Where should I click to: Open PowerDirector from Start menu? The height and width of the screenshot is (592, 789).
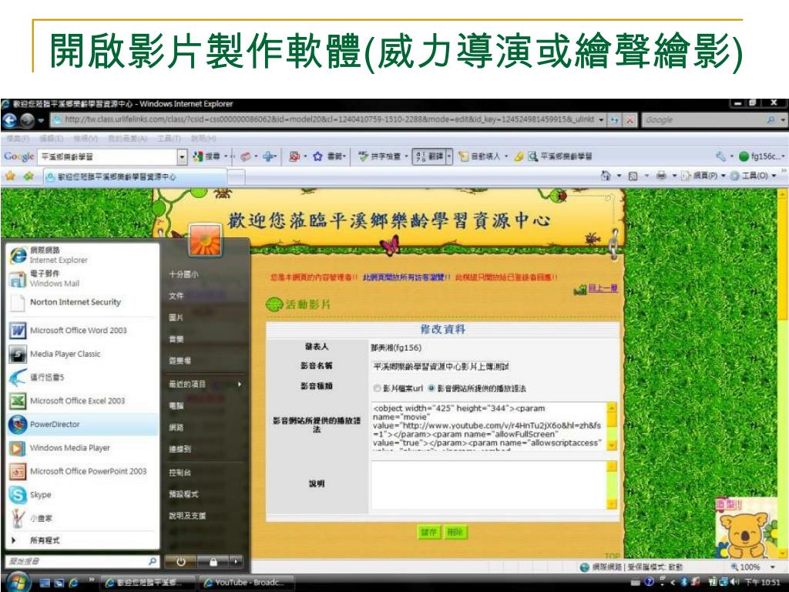click(83, 425)
